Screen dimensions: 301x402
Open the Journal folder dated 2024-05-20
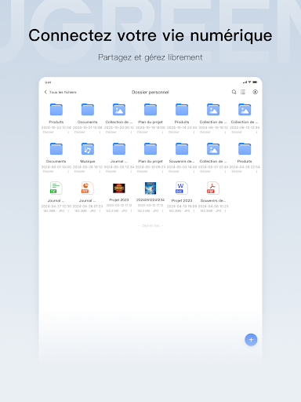click(x=119, y=149)
